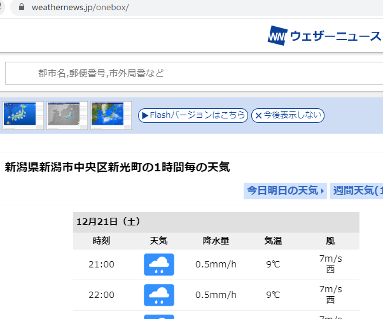Click the 12月21日（土）date header

[x=216, y=222]
